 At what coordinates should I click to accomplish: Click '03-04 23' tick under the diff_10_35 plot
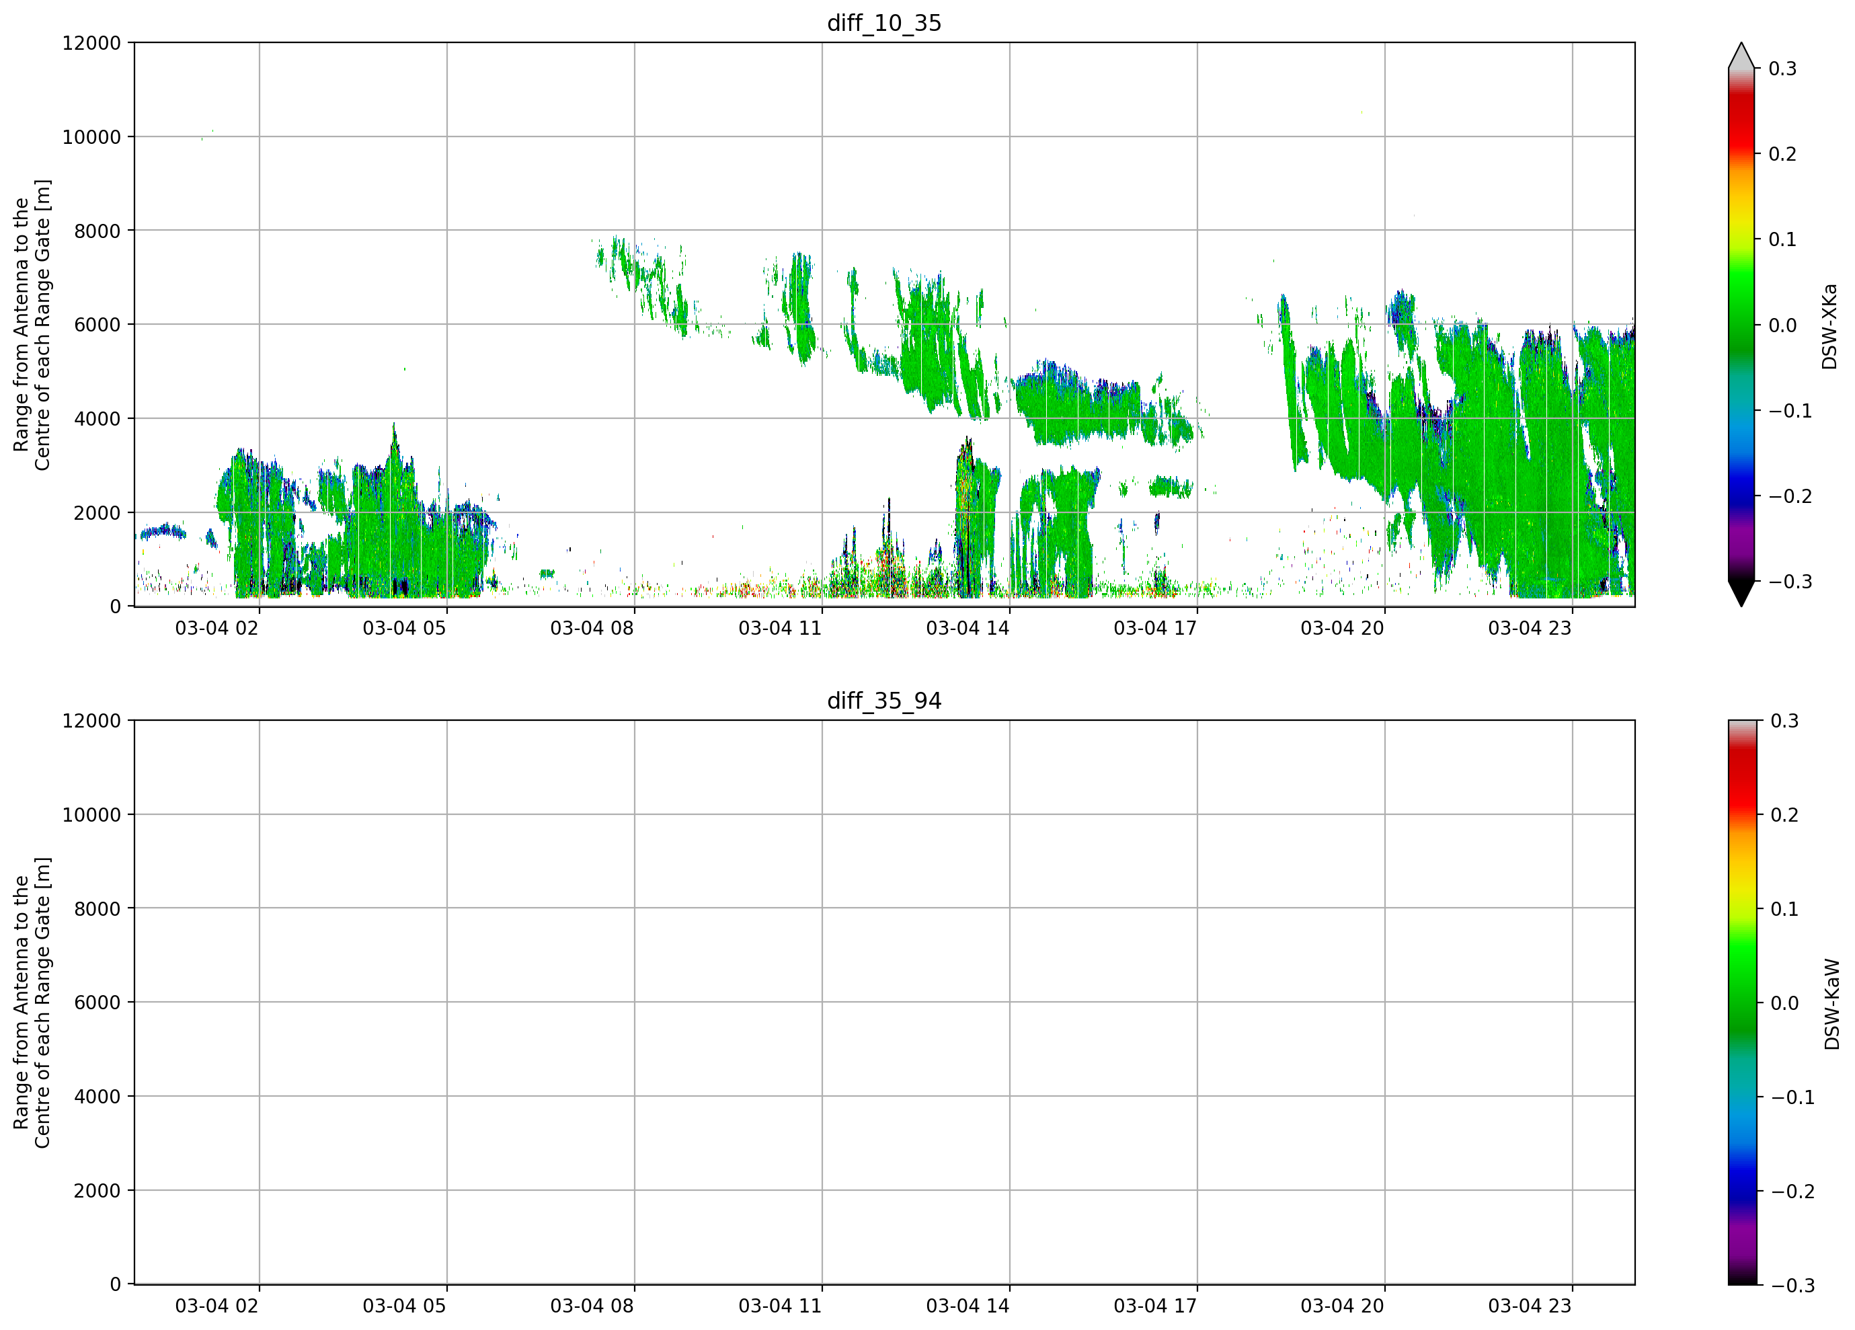pyautogui.click(x=1530, y=628)
